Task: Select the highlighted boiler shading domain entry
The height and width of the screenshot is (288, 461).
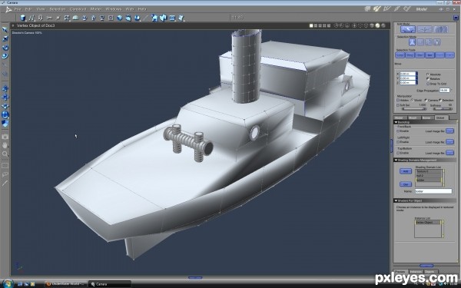Action: click(428, 180)
